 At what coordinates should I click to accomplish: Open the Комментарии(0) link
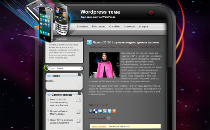click(x=97, y=118)
